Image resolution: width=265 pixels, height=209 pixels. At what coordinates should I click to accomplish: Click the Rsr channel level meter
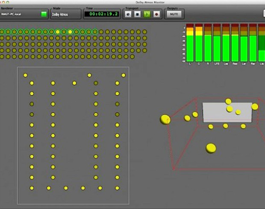click(x=253, y=43)
